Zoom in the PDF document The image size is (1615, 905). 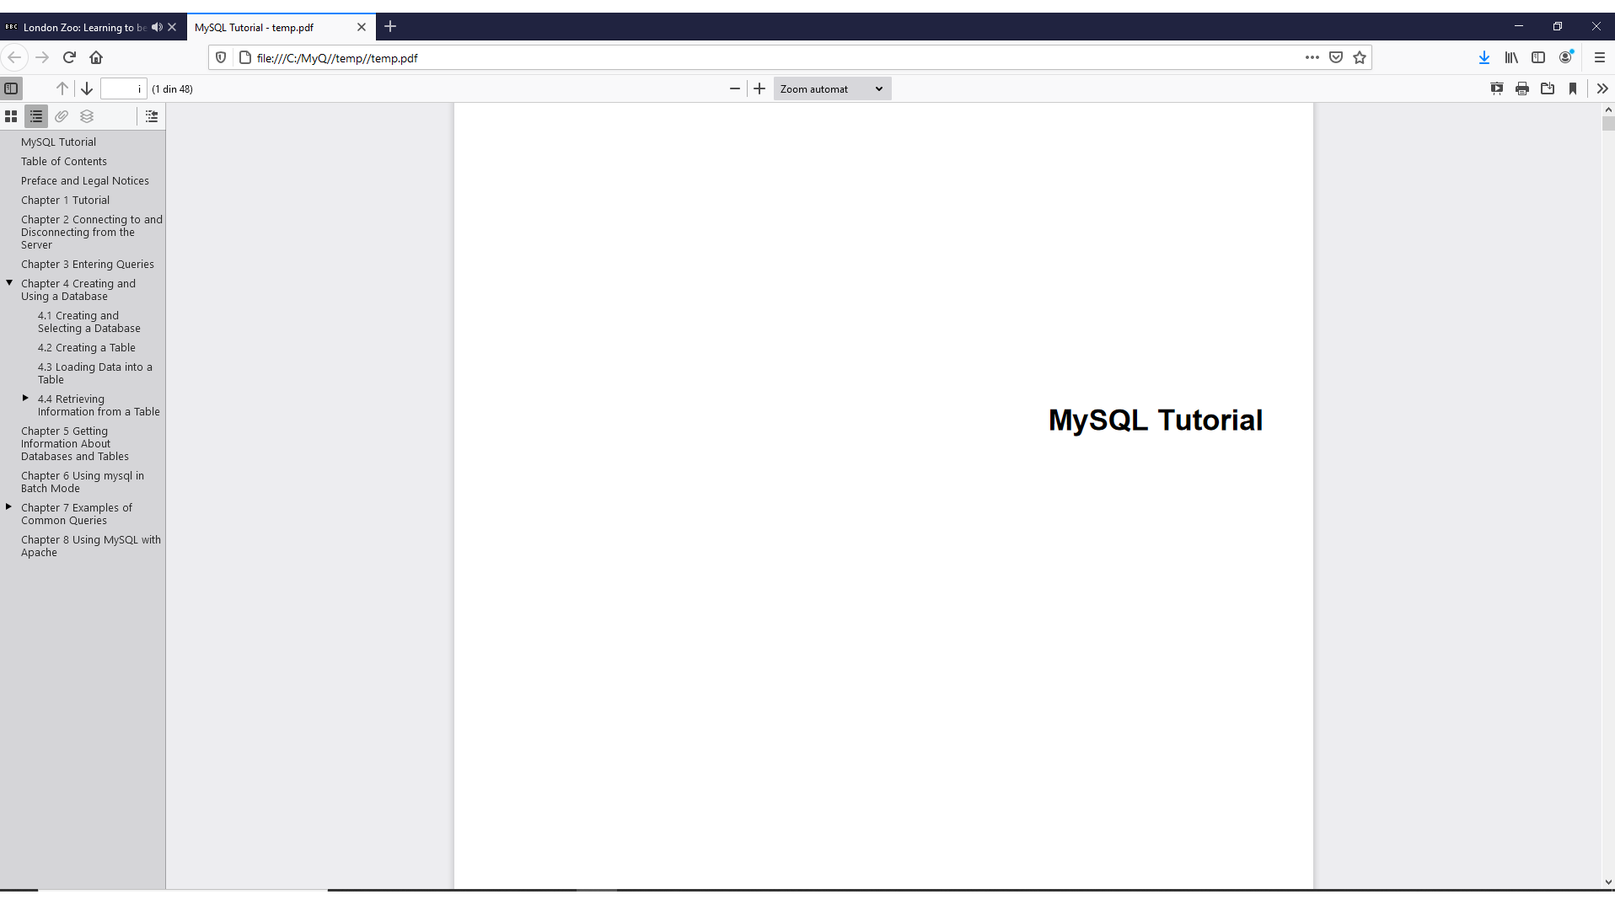759,88
